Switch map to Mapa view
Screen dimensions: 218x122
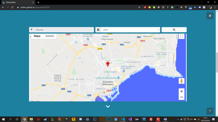(x=37, y=36)
